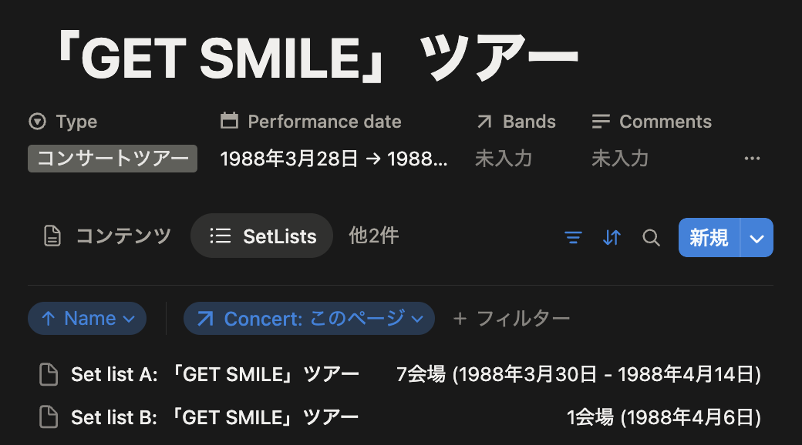Image resolution: width=802 pixels, height=445 pixels.
Task: Click the calendar icon beside Performance date
Action: [229, 121]
